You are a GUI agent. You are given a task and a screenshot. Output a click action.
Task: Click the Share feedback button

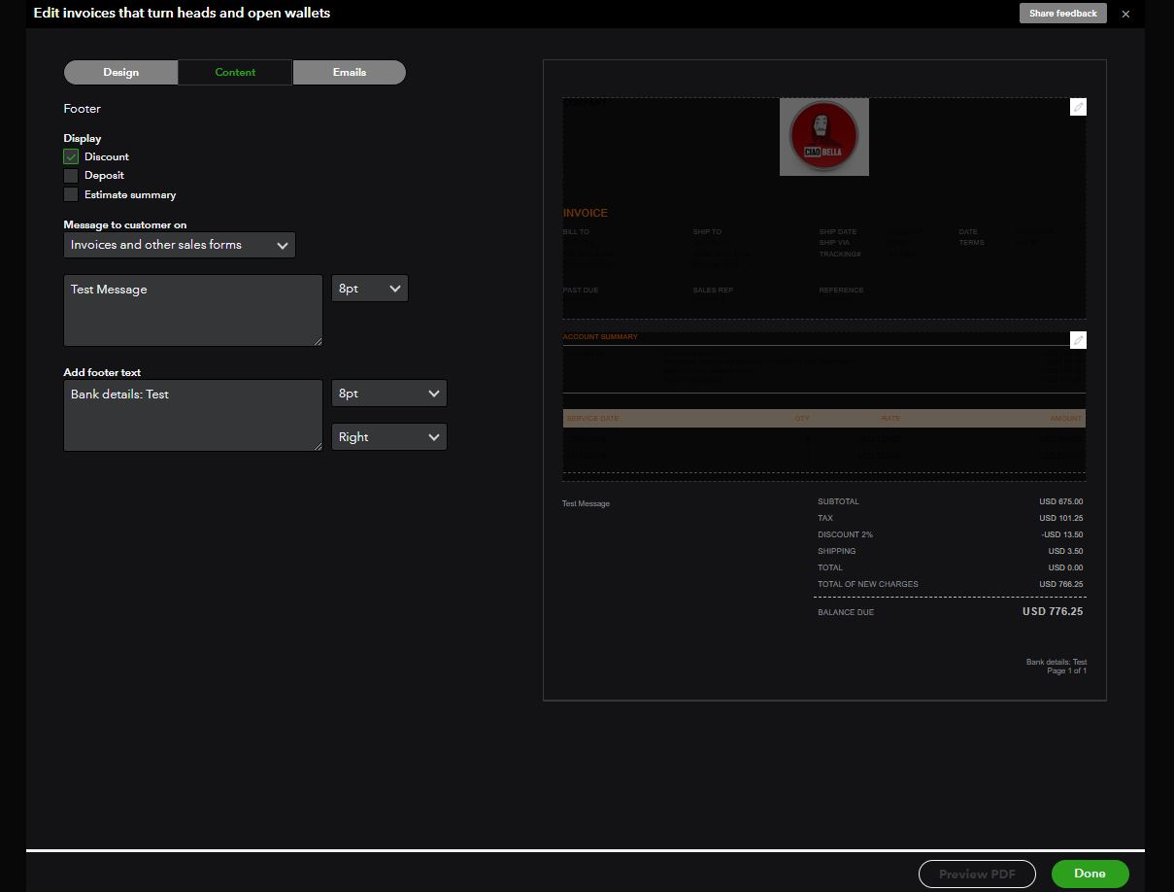(x=1062, y=14)
